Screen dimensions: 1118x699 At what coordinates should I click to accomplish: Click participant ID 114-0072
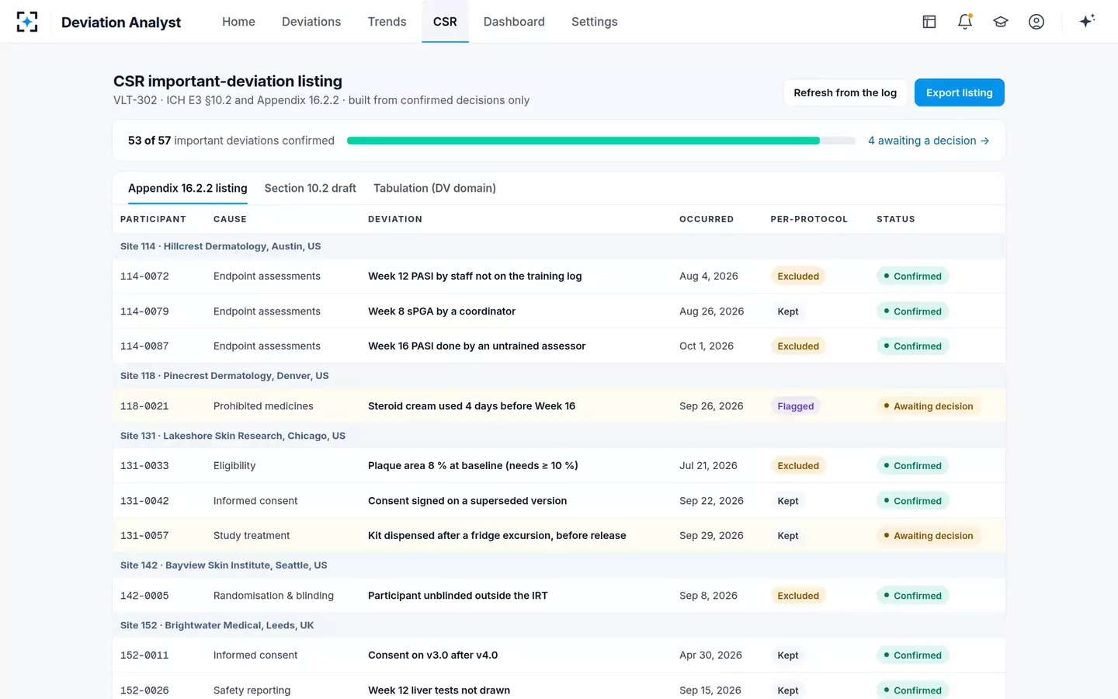click(144, 276)
